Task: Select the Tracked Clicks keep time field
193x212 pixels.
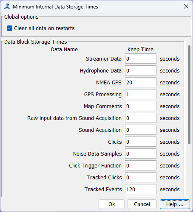Action: click(141, 177)
